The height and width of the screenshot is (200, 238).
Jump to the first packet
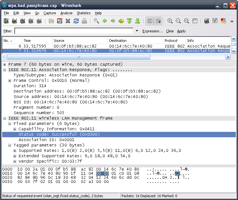pos(129,21)
